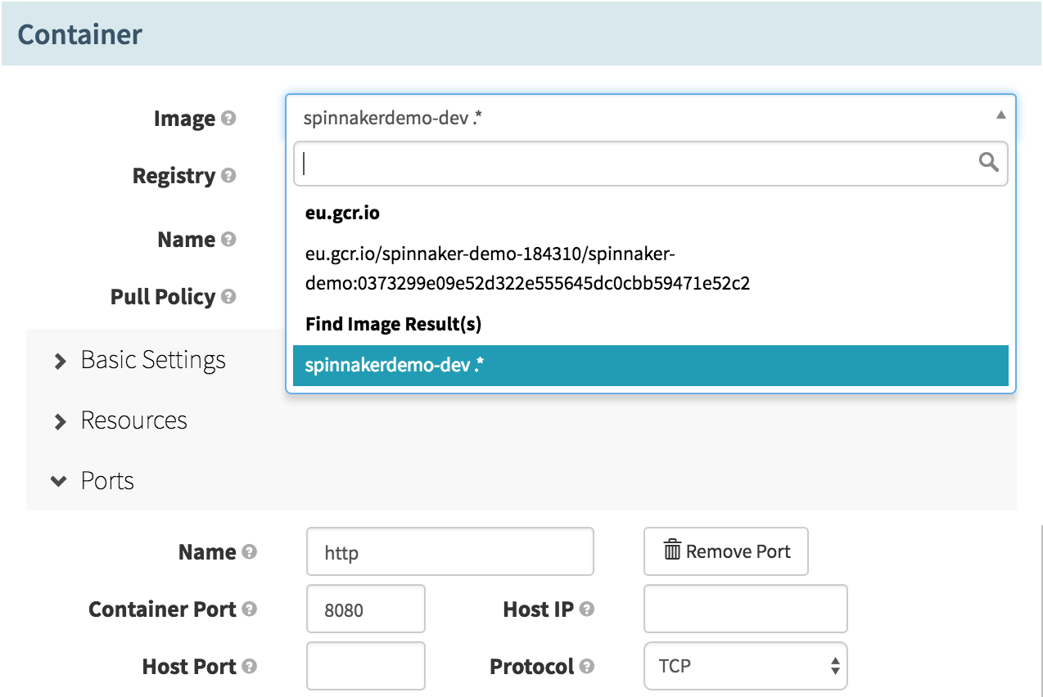1043x697 pixels.
Task: Click the help icon next to Registry
Action: click(228, 176)
